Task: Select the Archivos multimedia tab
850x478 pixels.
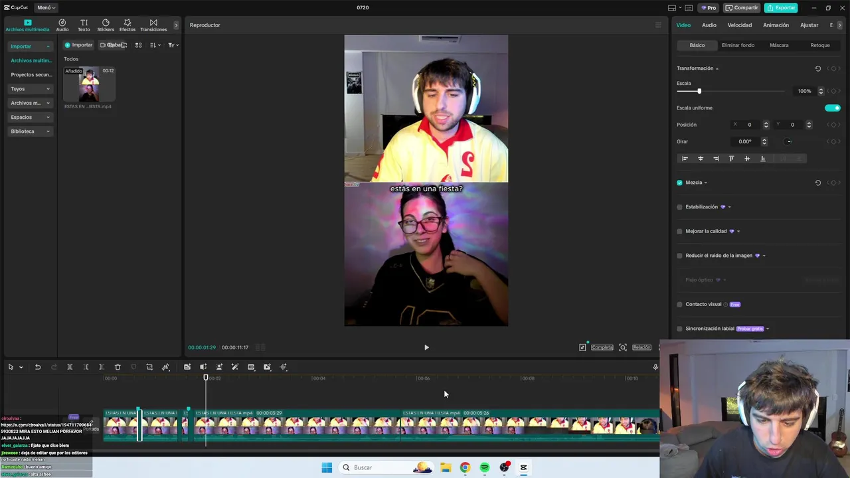Action: tap(27, 25)
